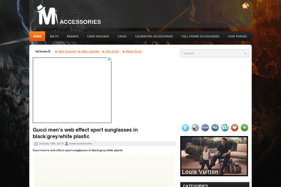This screenshot has width=281, height=187.
Task: Click the blank advertisement box
Action: pyautogui.click(x=72, y=90)
